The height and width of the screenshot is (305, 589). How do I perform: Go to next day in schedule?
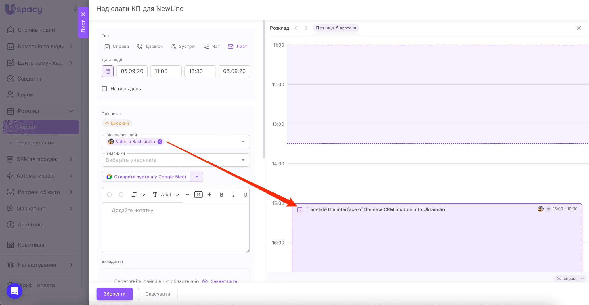[x=306, y=28]
